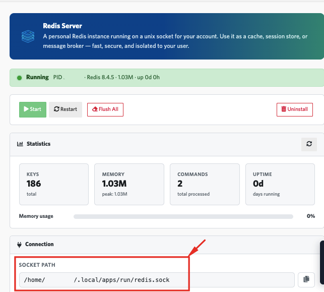Click the KEYS 186 total card
324x292 pixels.
coord(54,184)
